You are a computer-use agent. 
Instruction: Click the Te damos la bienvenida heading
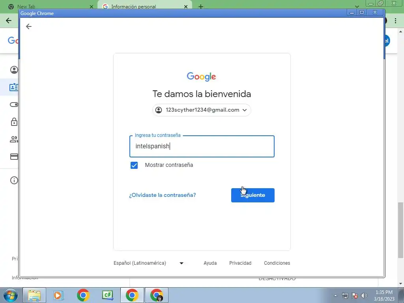(x=202, y=94)
